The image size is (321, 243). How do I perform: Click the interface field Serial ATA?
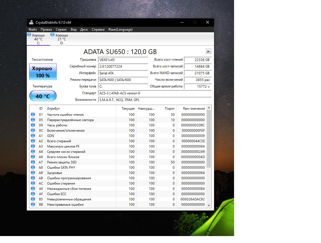[x=123, y=73]
